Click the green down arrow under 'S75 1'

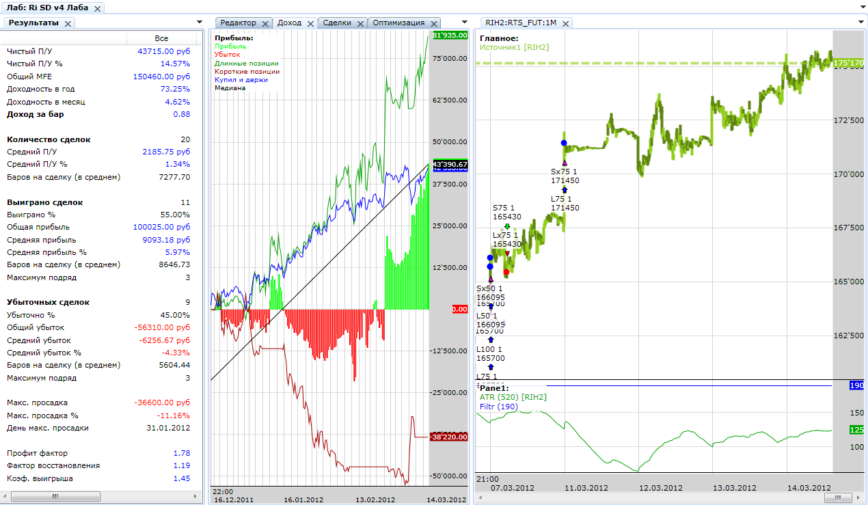coord(507,226)
